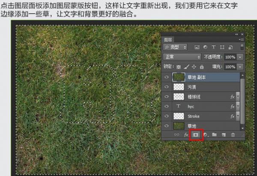Create a new layer group folder
Screen dimensions: 257x176
tap(214, 134)
